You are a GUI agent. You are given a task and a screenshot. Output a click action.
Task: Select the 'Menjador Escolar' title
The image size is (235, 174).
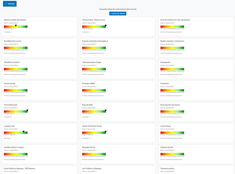(x=89, y=147)
